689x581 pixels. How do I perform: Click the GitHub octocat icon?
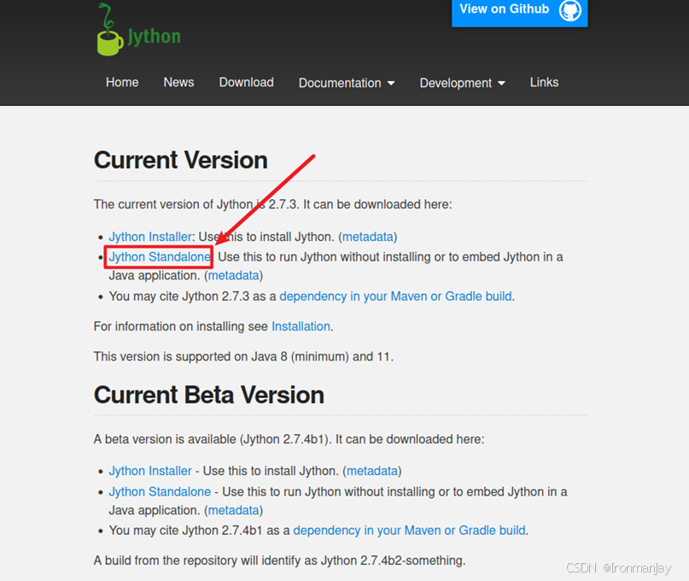[570, 9]
